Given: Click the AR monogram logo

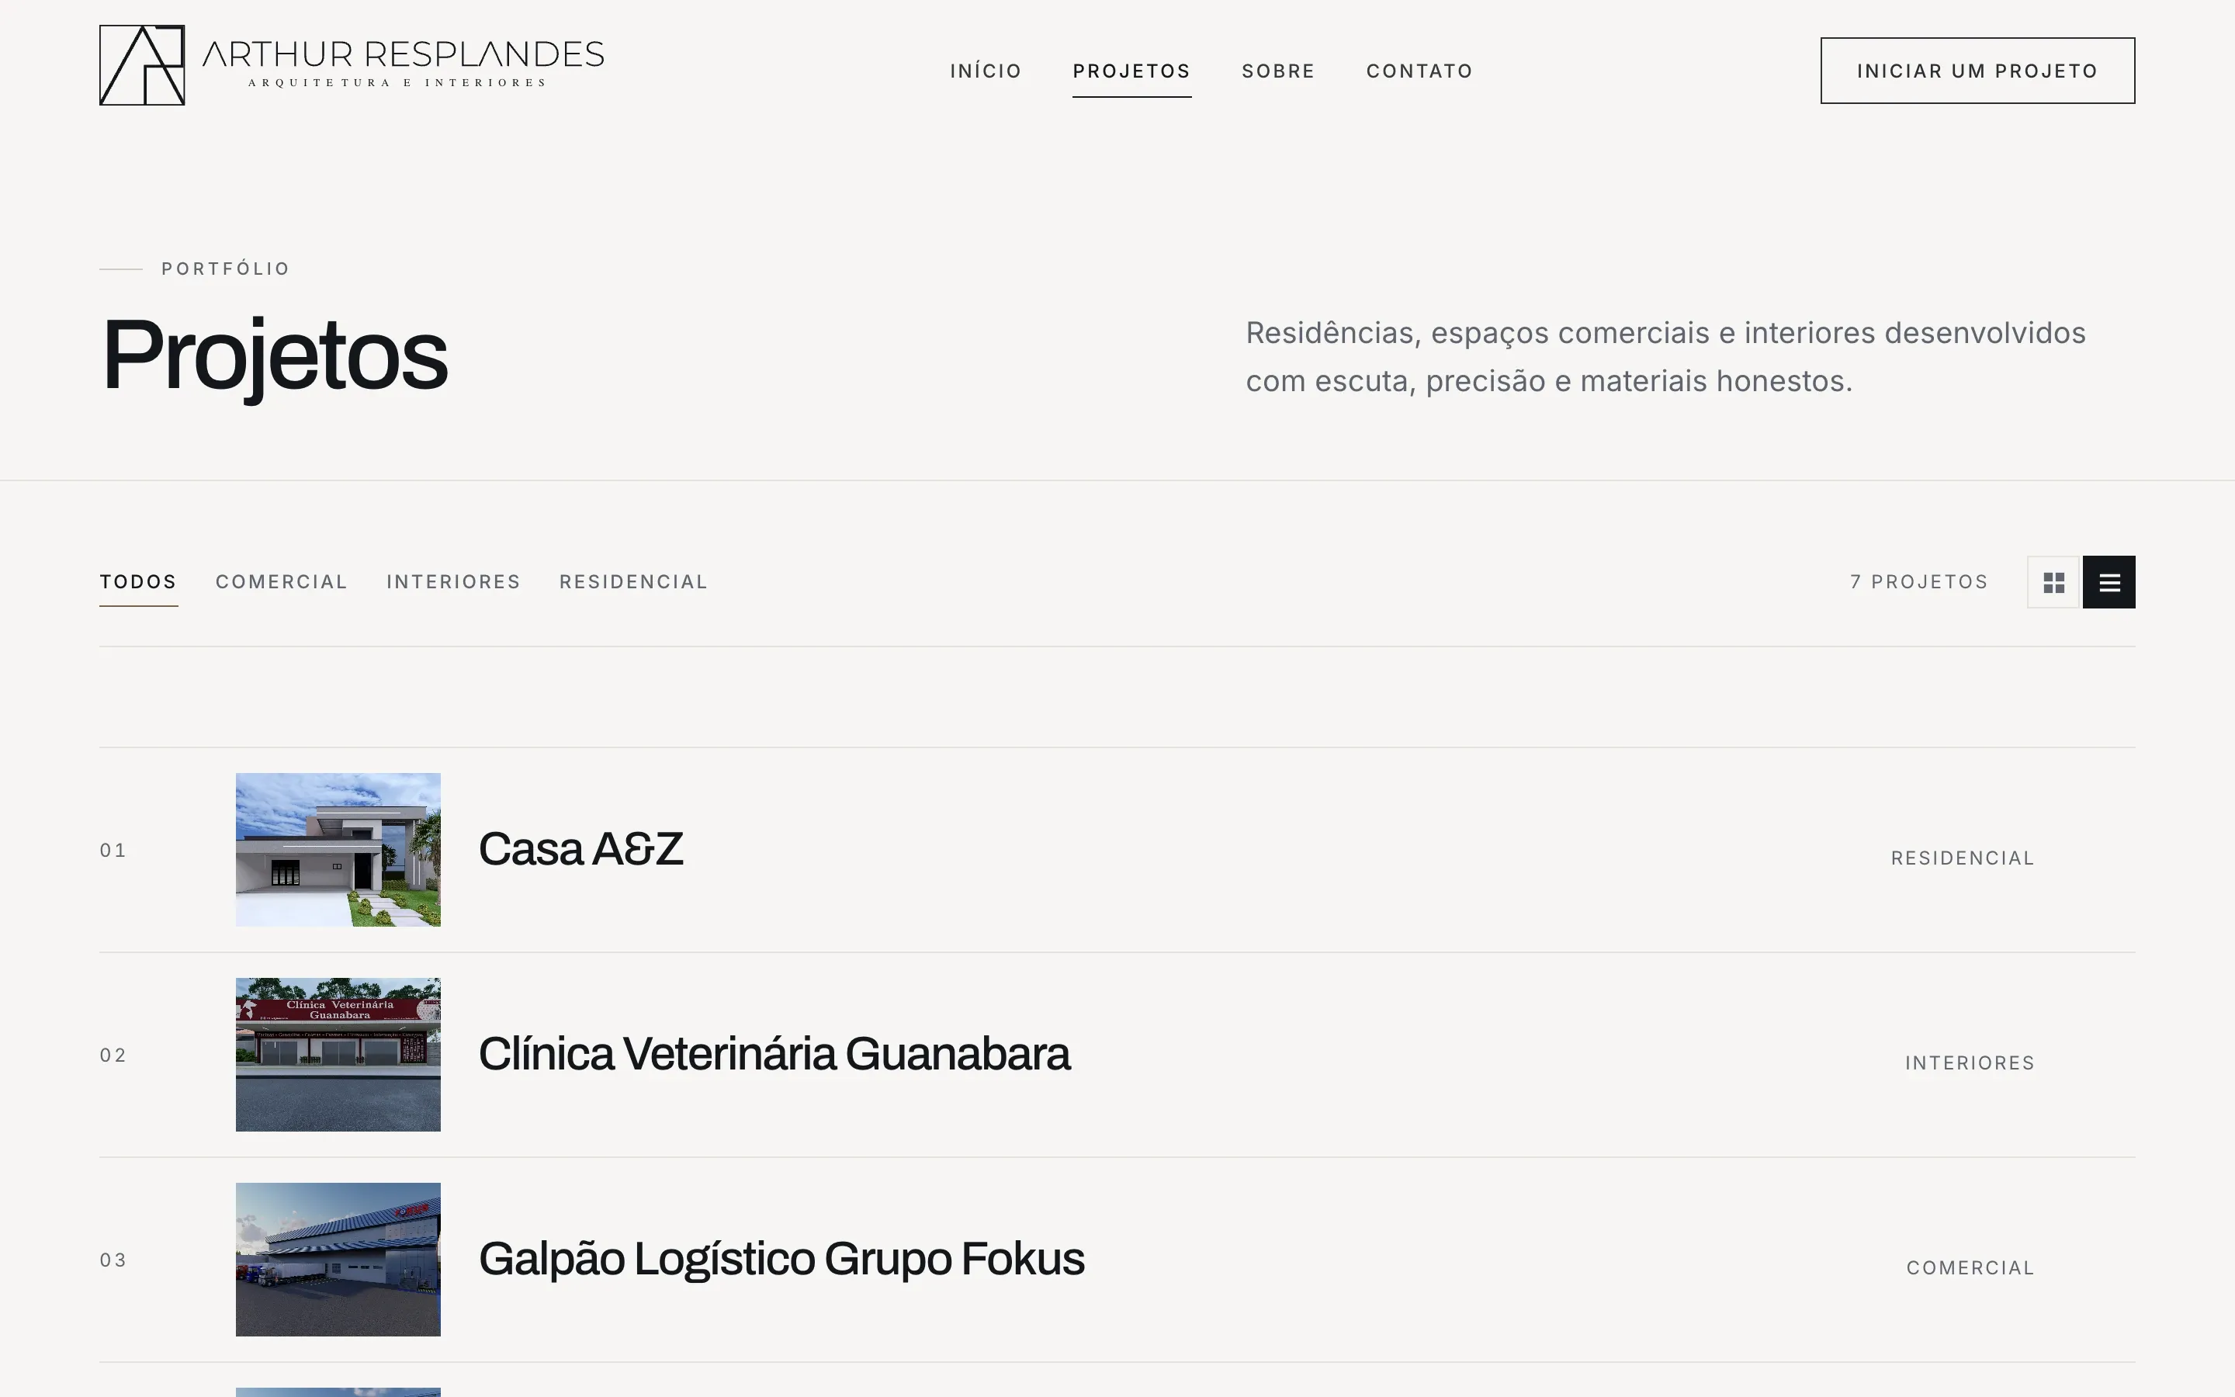Looking at the screenshot, I should [x=142, y=64].
